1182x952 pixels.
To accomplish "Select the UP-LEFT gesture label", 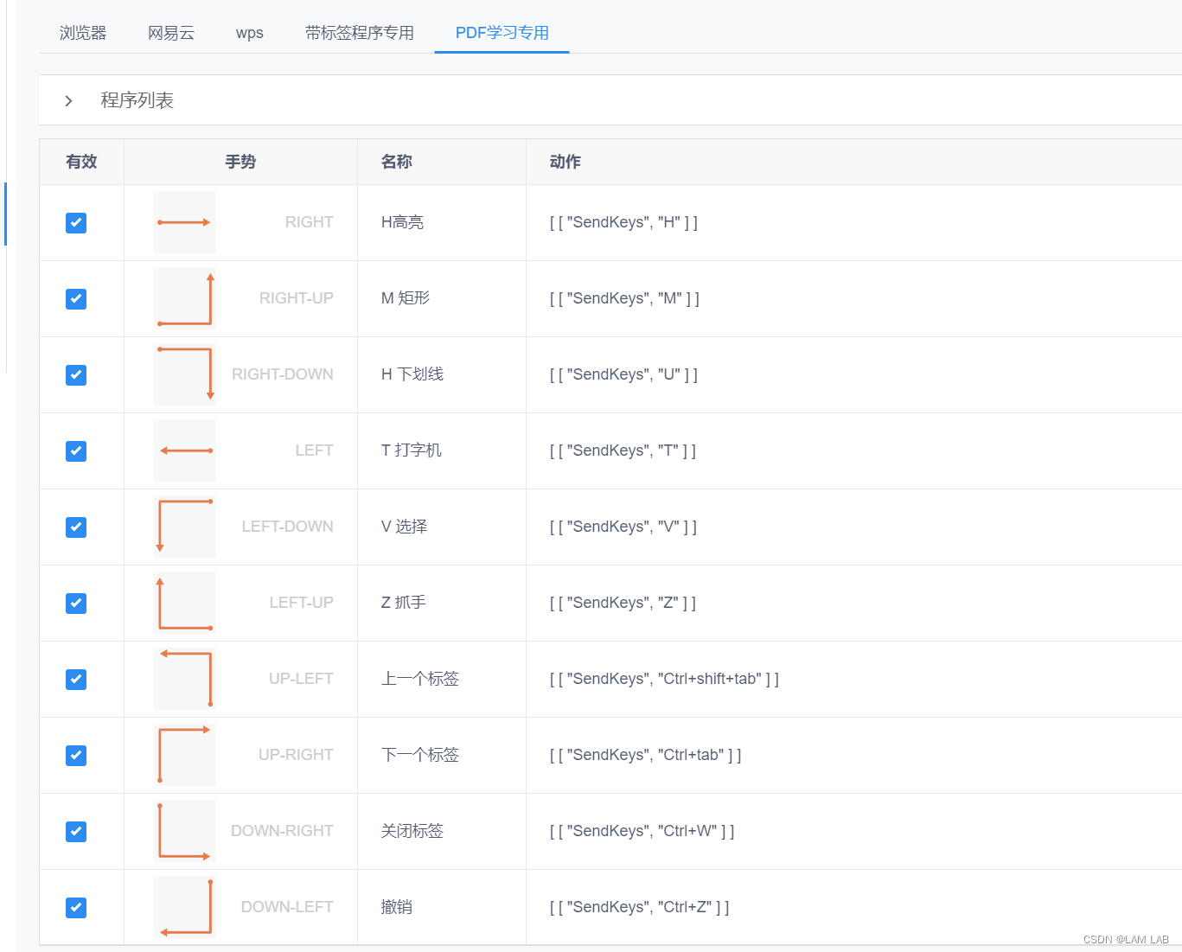I will click(301, 679).
